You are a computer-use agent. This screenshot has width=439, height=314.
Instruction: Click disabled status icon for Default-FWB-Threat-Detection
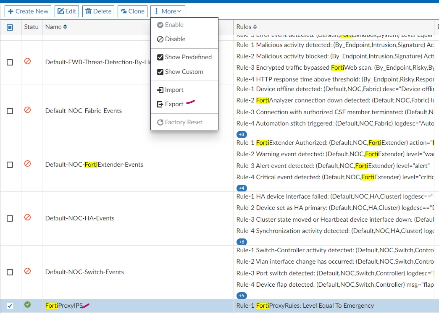point(27,61)
